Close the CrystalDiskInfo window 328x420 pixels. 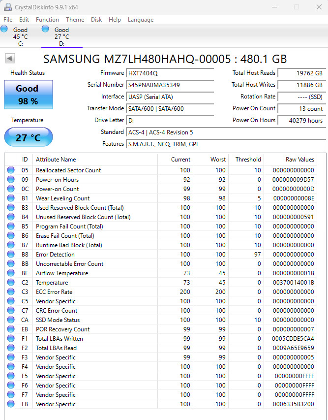[319, 7]
